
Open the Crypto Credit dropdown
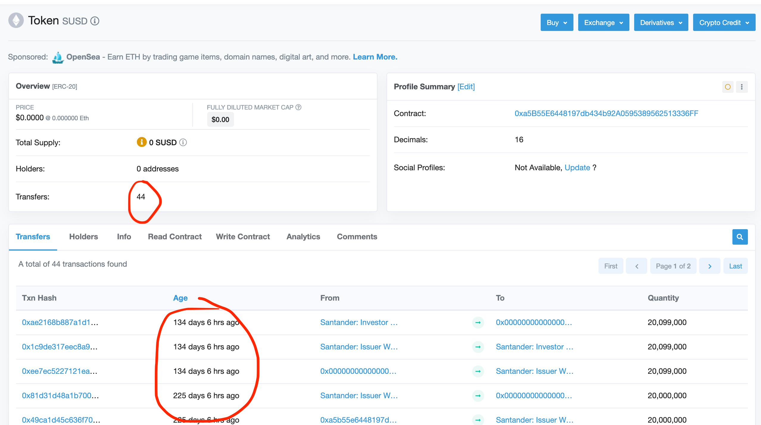click(724, 23)
